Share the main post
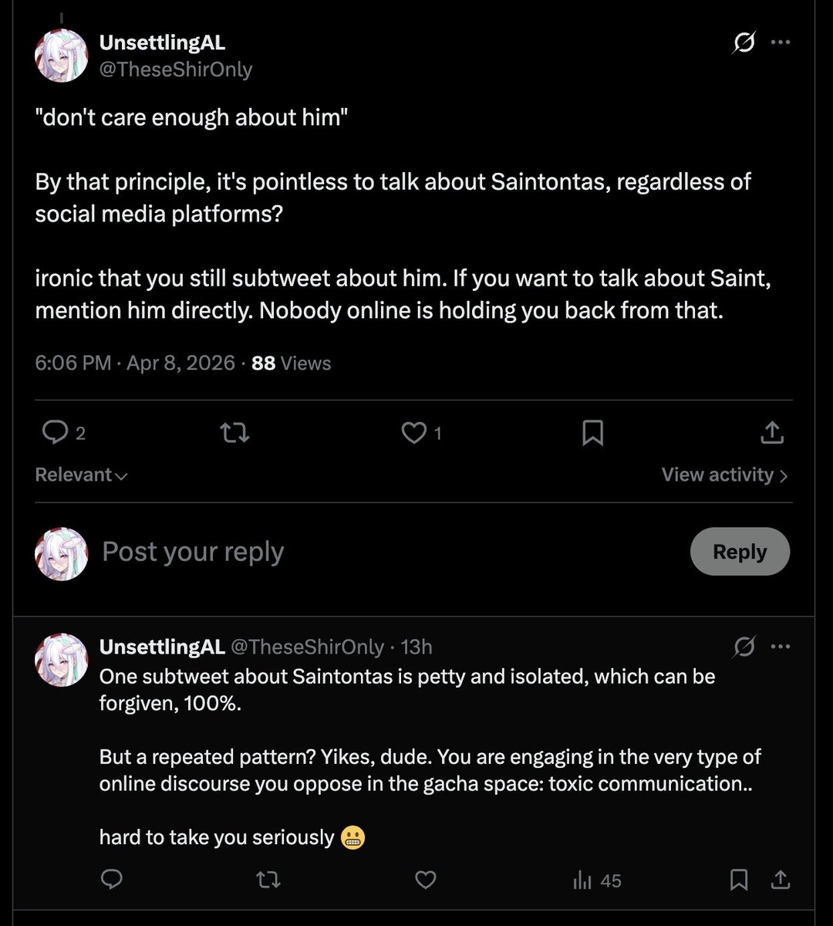The width and height of the screenshot is (833, 926). coord(771,432)
